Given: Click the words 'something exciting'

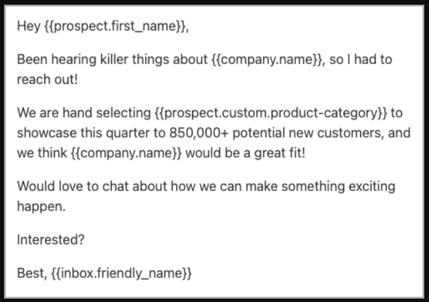Looking at the screenshot, I should tap(338, 187).
